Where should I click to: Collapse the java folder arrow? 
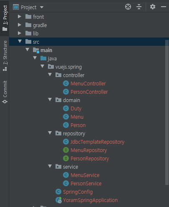(x=35, y=58)
